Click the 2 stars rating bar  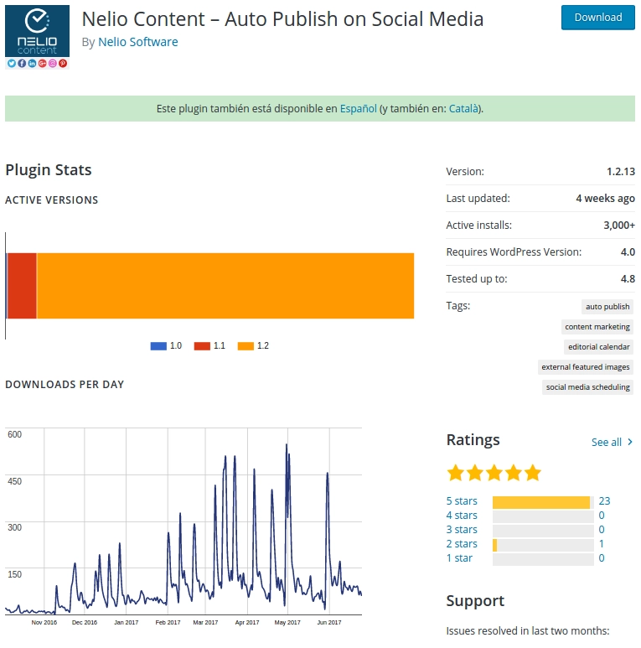pyautogui.click(x=543, y=545)
